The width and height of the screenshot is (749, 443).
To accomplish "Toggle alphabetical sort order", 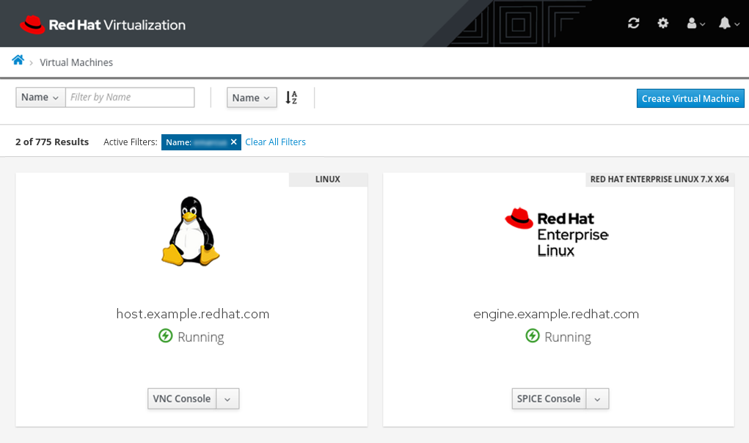I will pyautogui.click(x=291, y=97).
